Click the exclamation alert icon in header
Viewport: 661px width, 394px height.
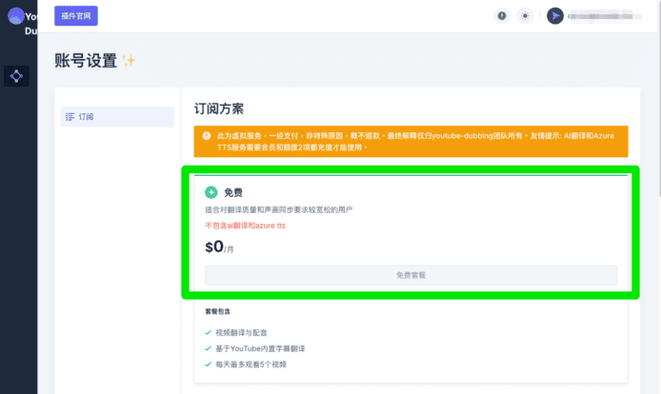pyautogui.click(x=502, y=16)
